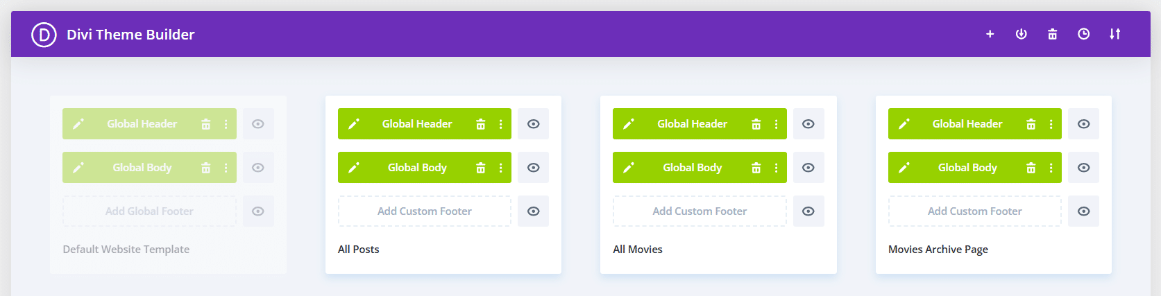Open Global Body options in Movies Archive Page
The height and width of the screenshot is (296, 1161).
1051,168
